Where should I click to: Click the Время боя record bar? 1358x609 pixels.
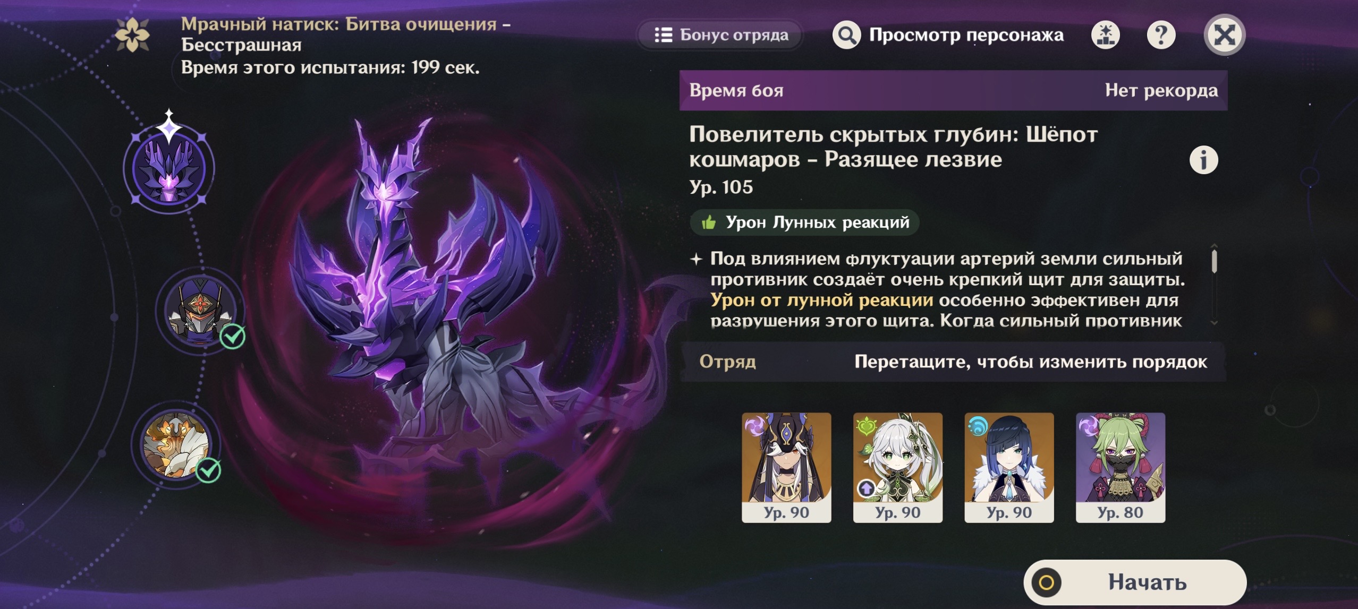tap(953, 90)
